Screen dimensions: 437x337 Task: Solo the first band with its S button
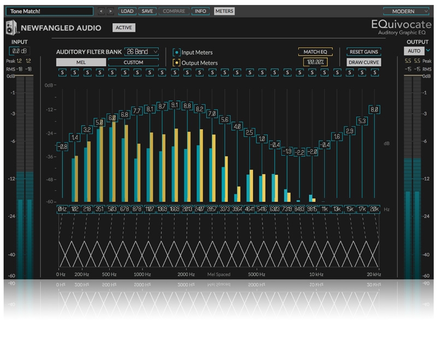tap(62, 73)
